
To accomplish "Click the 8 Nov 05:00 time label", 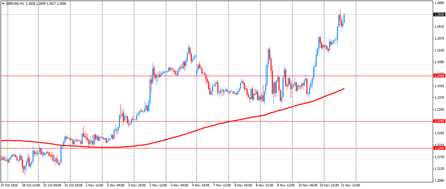I will click(243, 185).
